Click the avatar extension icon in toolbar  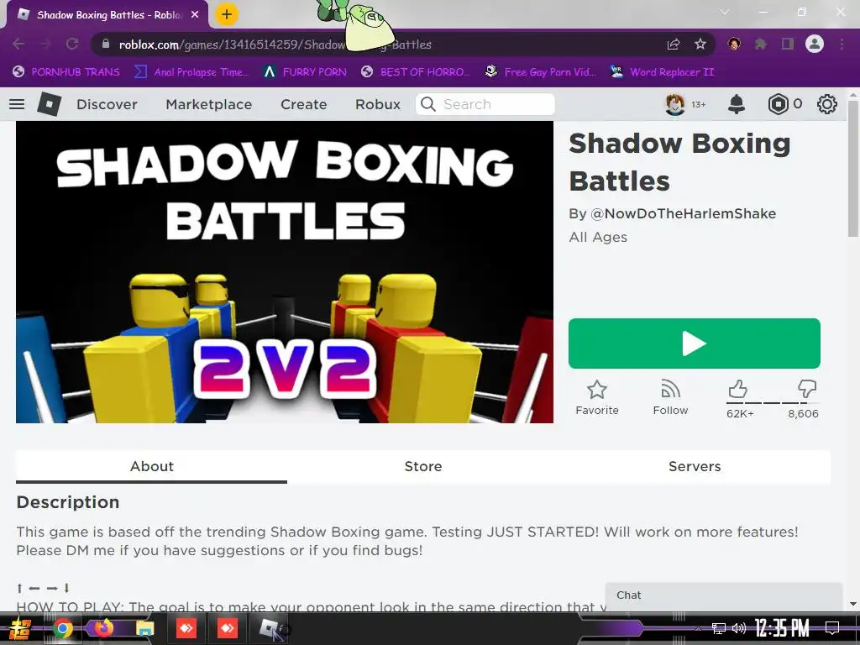tap(734, 44)
